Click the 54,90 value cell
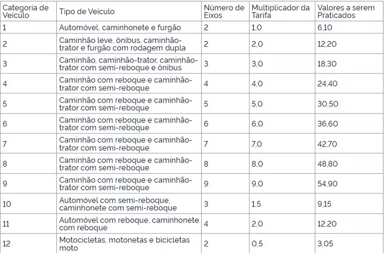The width and height of the screenshot is (384, 253). tap(349, 184)
